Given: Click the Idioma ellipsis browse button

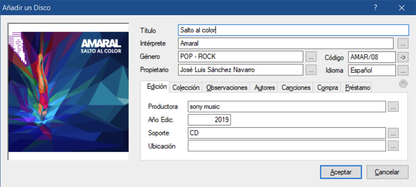Looking at the screenshot, I should pos(403,70).
